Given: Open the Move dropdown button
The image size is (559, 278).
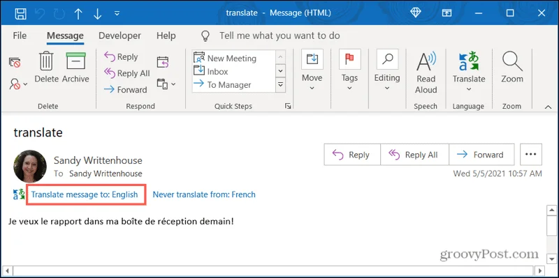Looking at the screenshot, I should tap(312, 70).
